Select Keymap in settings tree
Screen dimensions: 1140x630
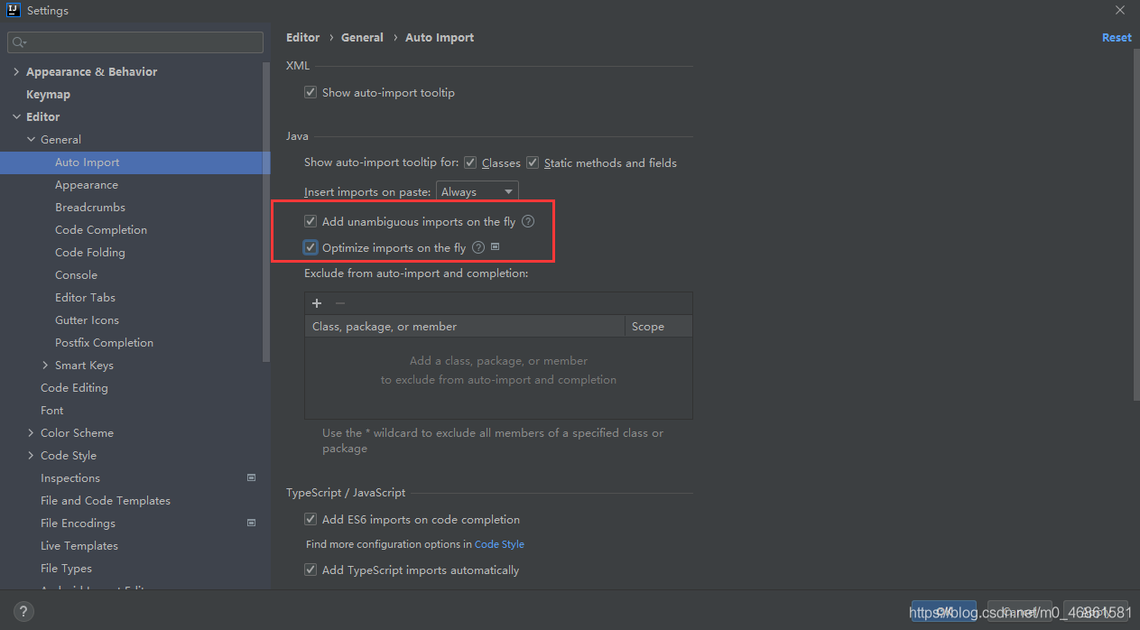[48, 94]
